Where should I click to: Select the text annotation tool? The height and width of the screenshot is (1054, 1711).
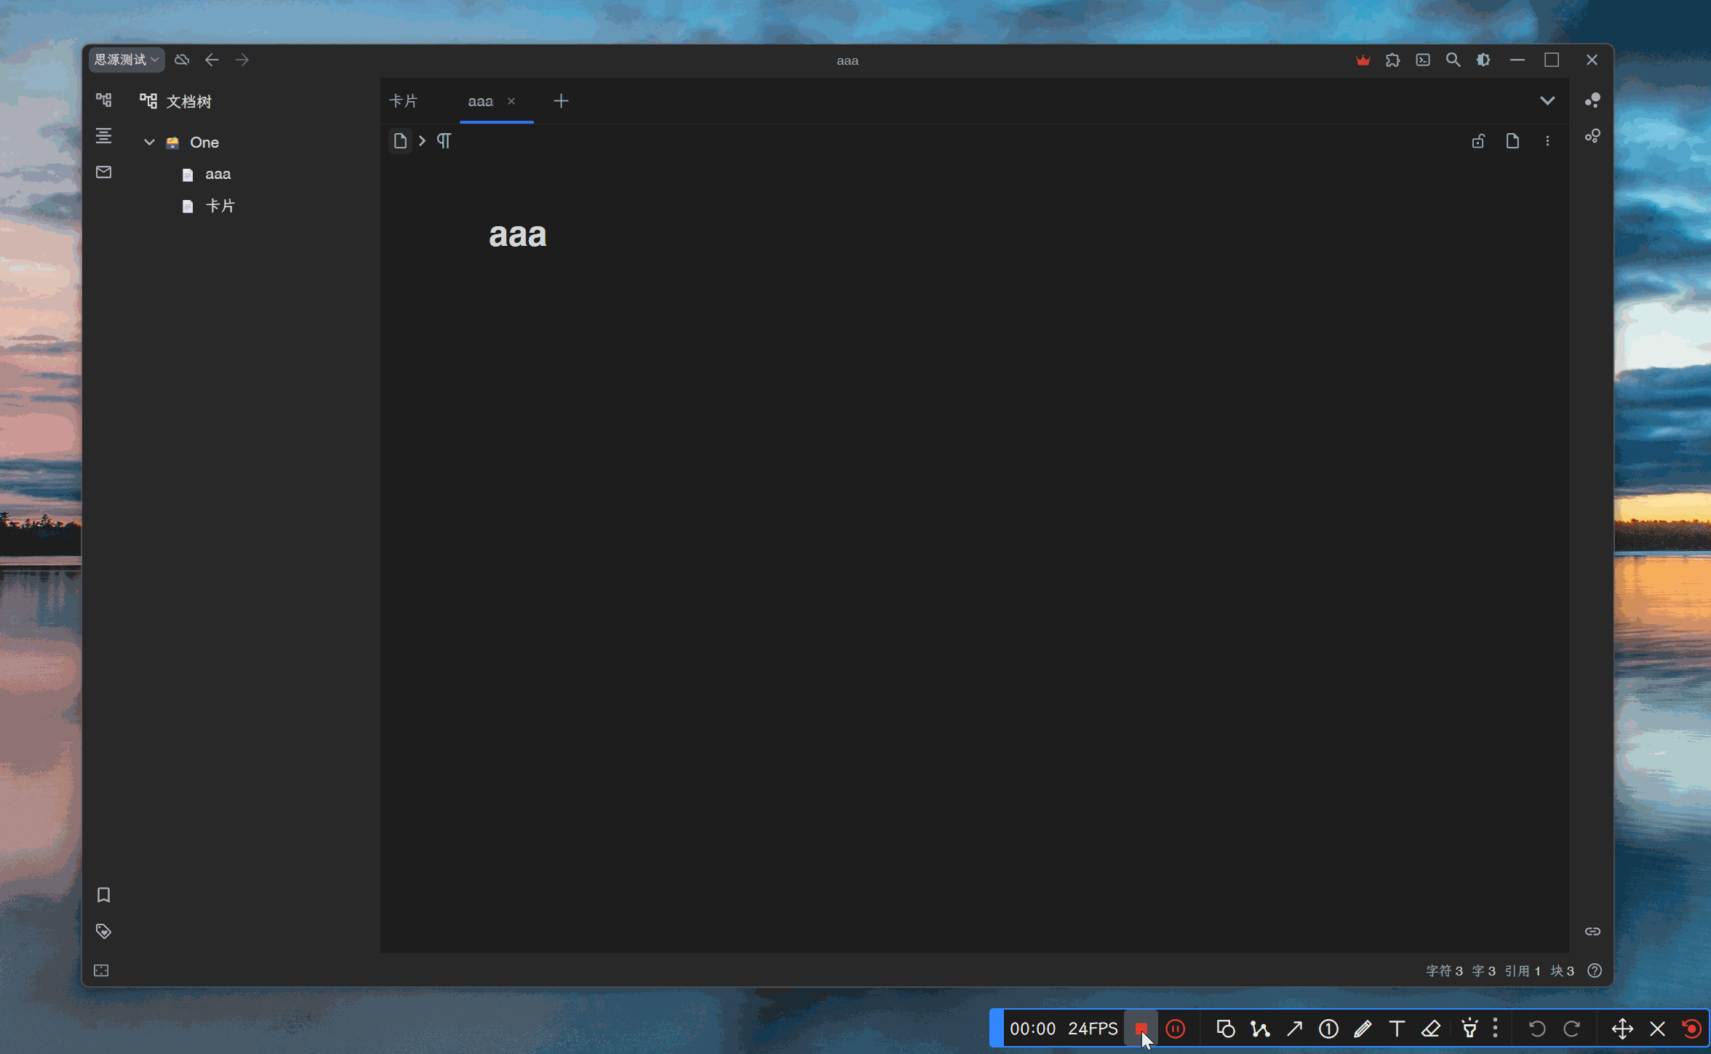point(1397,1029)
